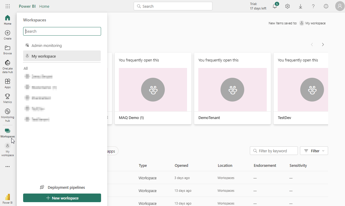Click the New workspace button
Screen dimensions: 345x206
click(x=62, y=198)
